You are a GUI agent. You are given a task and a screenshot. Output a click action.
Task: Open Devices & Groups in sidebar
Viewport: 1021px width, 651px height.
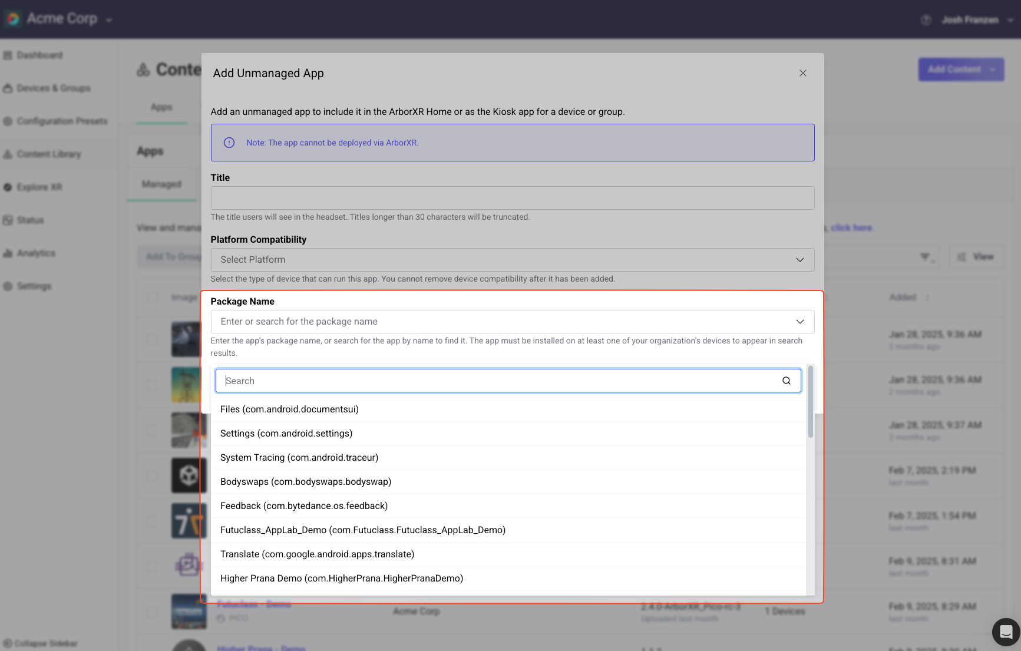pos(54,88)
